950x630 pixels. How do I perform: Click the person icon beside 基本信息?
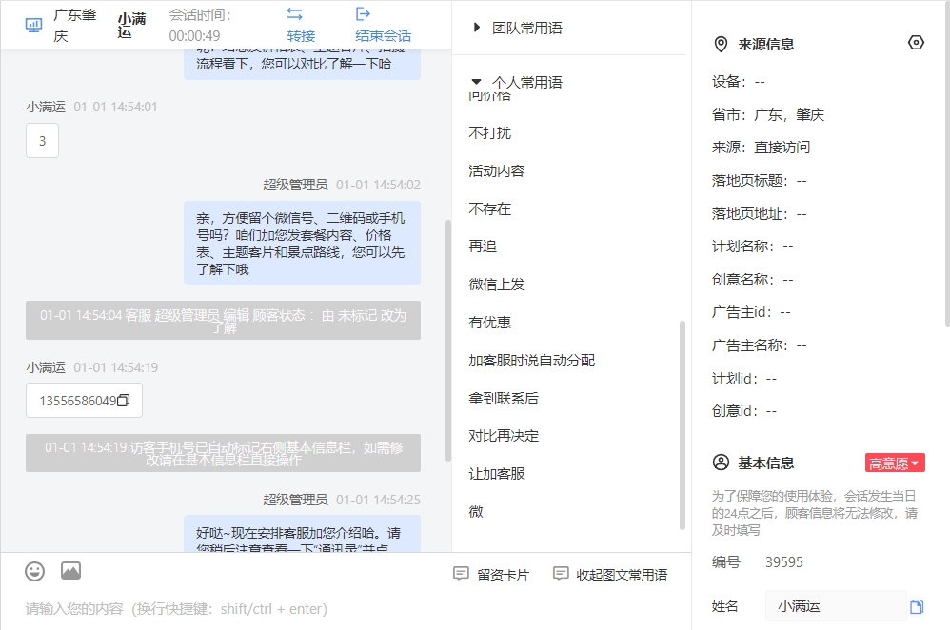click(721, 463)
